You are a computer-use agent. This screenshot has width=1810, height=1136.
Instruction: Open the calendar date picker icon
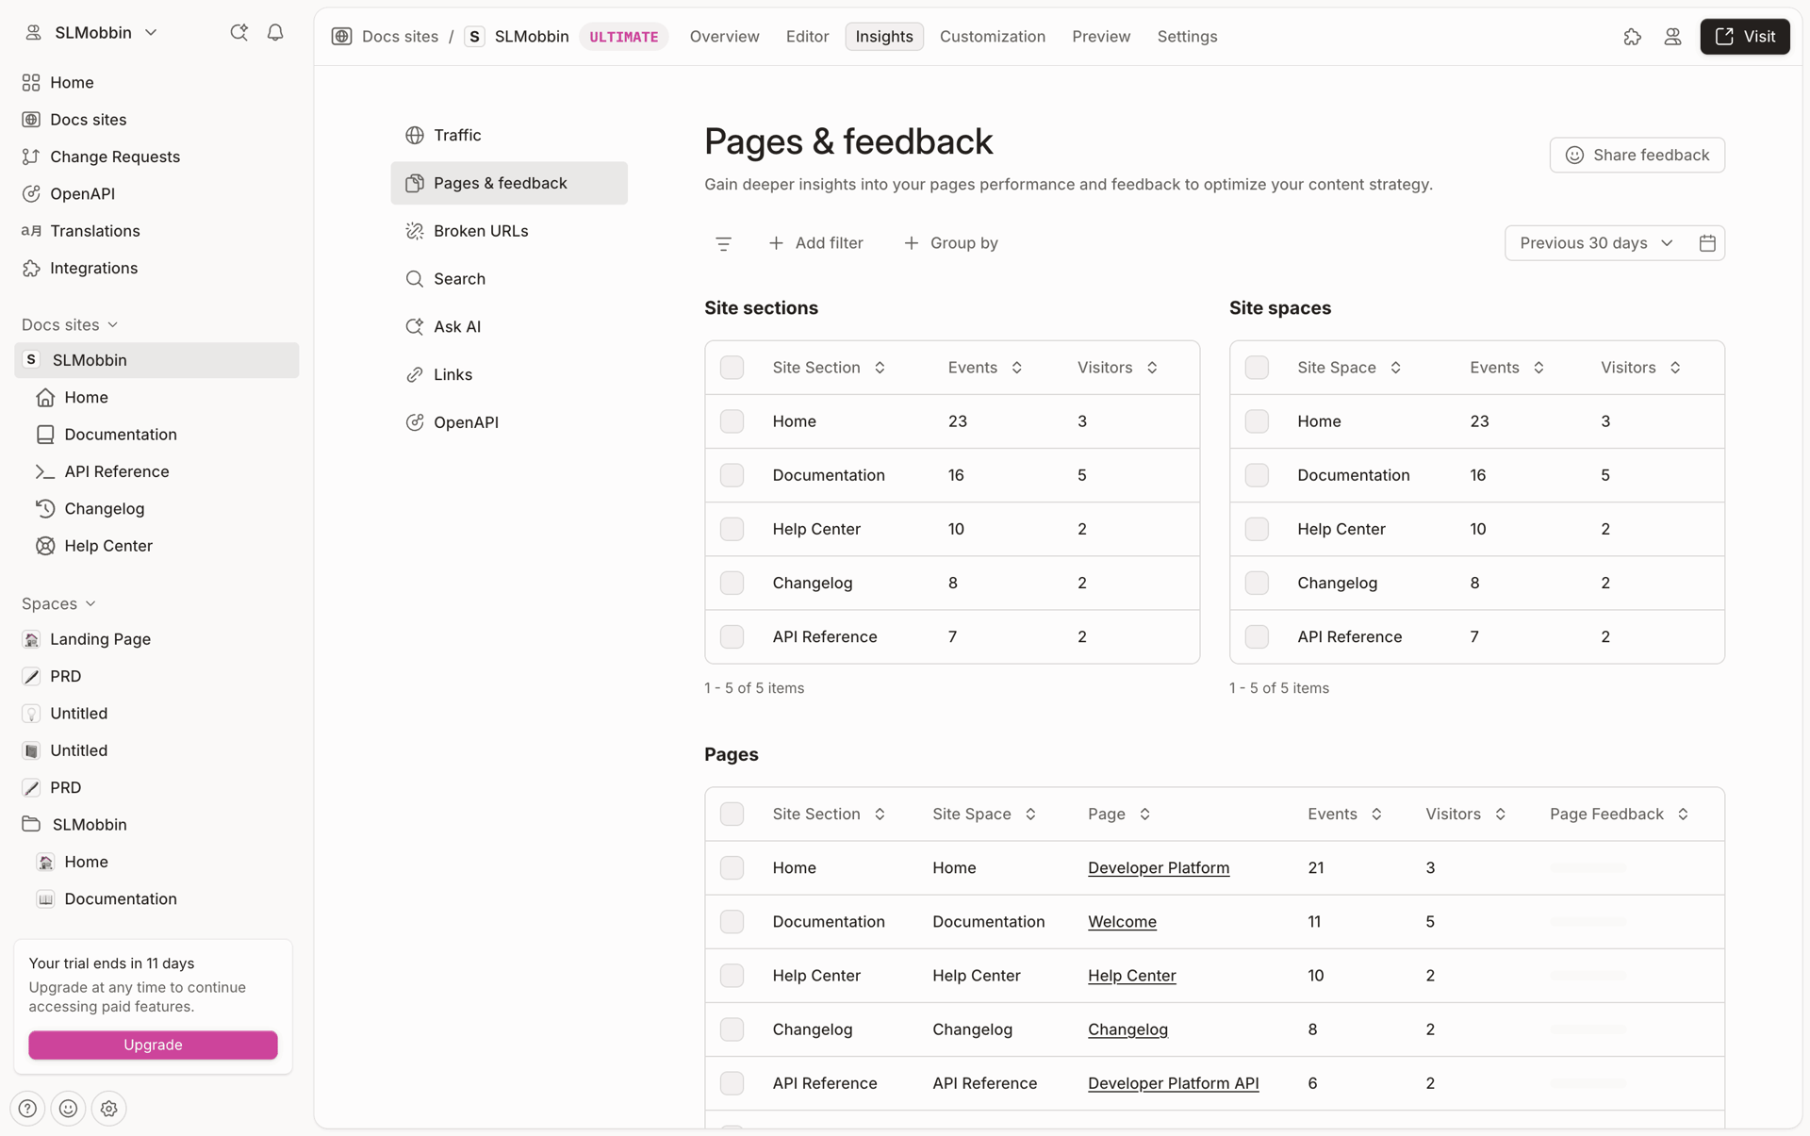(x=1707, y=243)
